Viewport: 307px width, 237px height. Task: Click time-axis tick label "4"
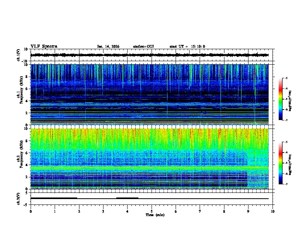click(x=128, y=211)
